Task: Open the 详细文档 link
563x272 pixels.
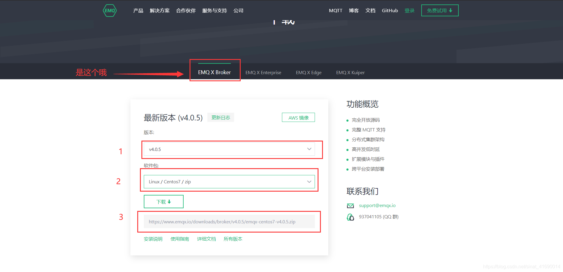Action: [x=206, y=239]
